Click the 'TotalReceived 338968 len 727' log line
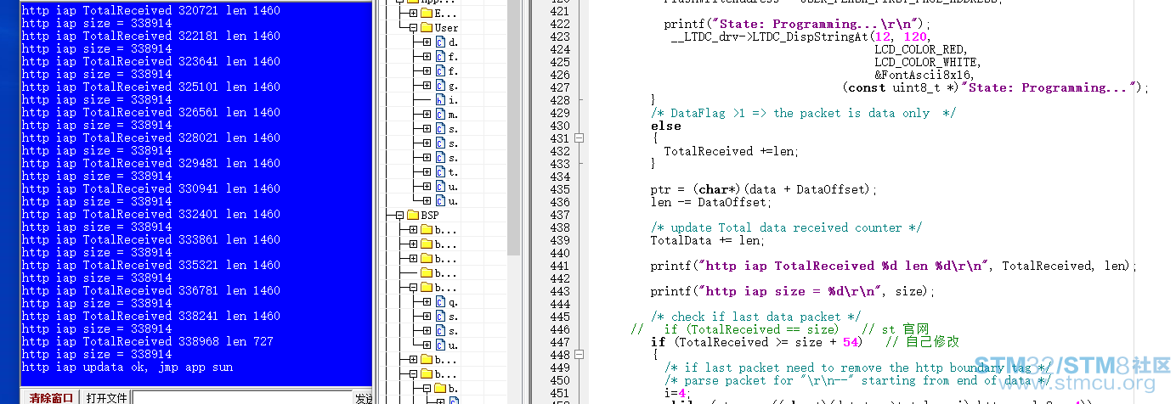 coord(148,341)
